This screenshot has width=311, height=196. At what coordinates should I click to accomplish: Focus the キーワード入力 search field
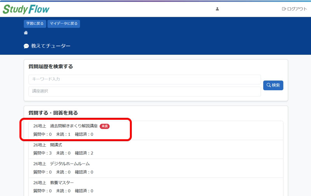click(x=144, y=79)
